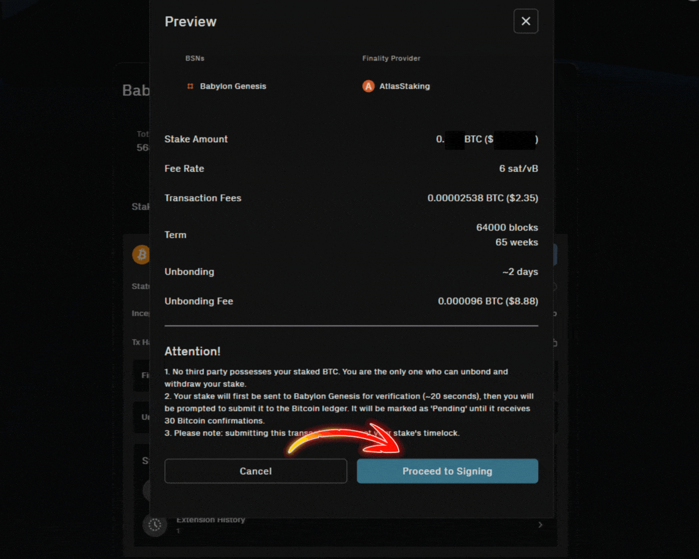Click the Unbonding Fee amount
Viewport: 699px width, 559px height.
[x=487, y=301]
